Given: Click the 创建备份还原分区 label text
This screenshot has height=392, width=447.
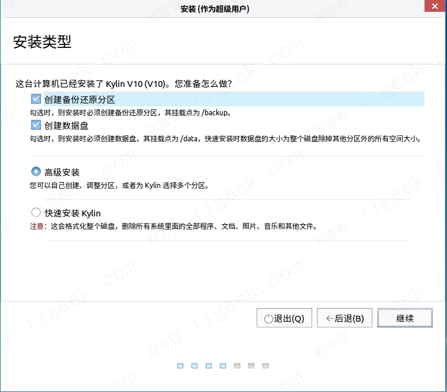Looking at the screenshot, I should [80, 99].
